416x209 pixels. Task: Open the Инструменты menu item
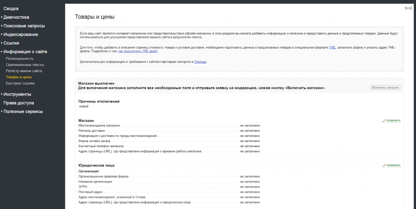(17, 94)
